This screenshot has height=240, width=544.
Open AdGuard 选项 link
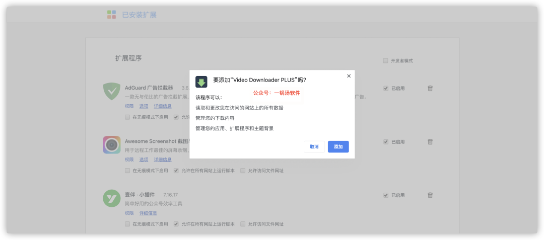[144, 106]
